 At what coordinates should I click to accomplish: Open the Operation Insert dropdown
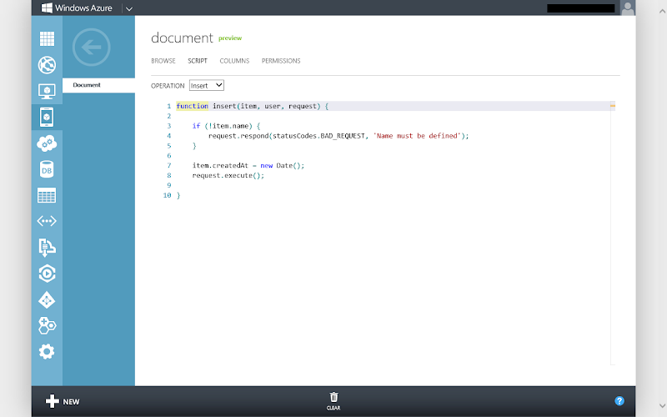(207, 85)
